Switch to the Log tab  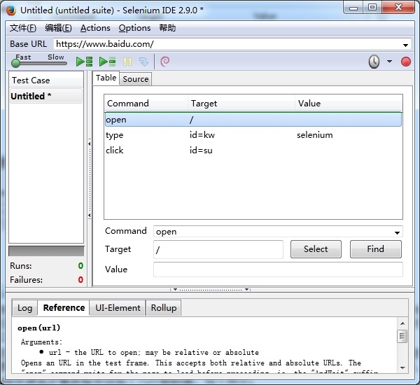(25, 308)
